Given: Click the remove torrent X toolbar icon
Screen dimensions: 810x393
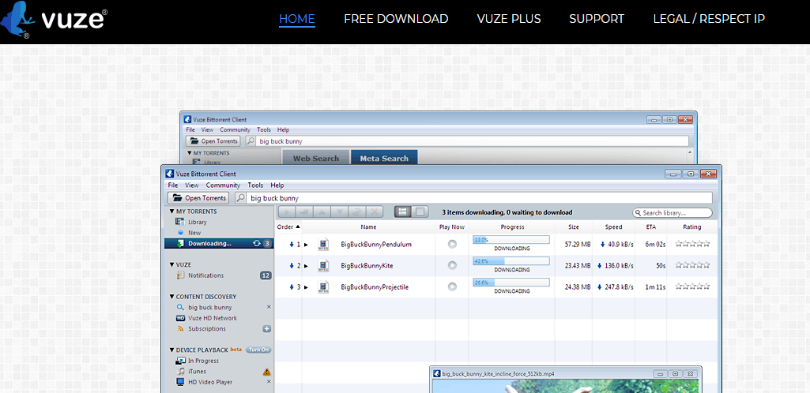Looking at the screenshot, I should pyautogui.click(x=374, y=211).
